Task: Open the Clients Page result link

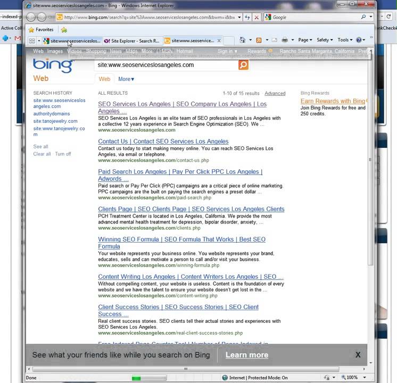Action: (x=191, y=209)
